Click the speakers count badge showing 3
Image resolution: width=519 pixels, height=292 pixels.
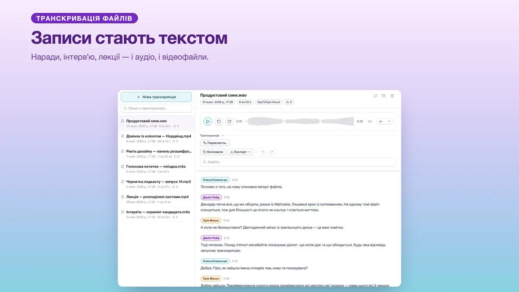(x=289, y=102)
